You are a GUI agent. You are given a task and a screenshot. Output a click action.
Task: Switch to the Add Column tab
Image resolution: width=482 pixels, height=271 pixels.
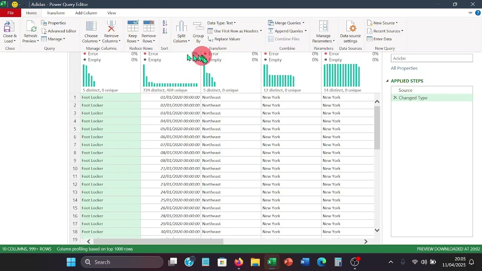[86, 13]
